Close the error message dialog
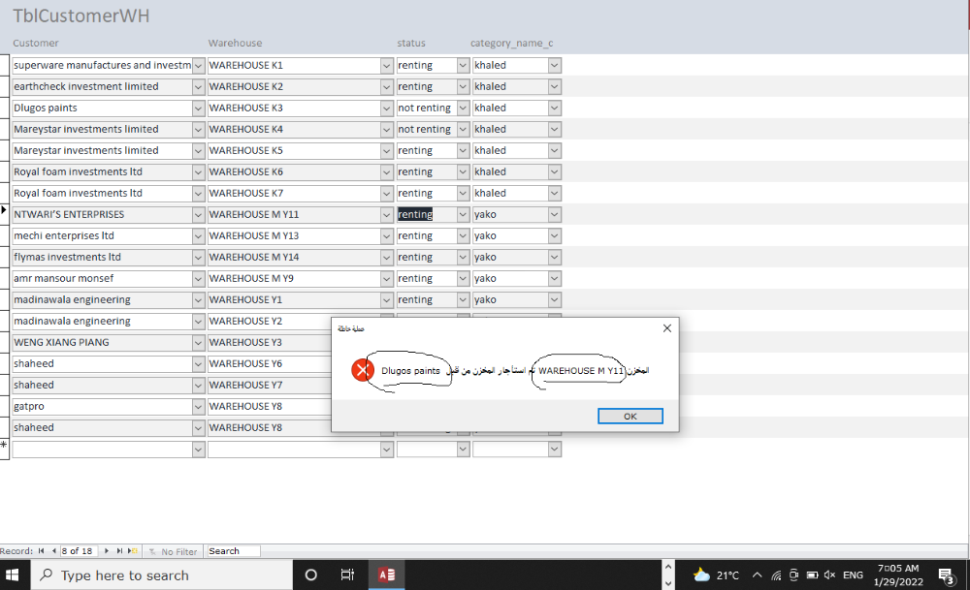970x590 pixels. point(667,328)
